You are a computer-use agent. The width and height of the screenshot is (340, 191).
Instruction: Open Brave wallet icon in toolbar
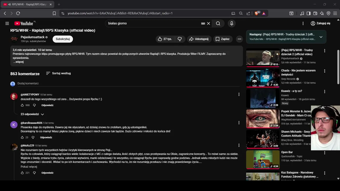coord(315,13)
